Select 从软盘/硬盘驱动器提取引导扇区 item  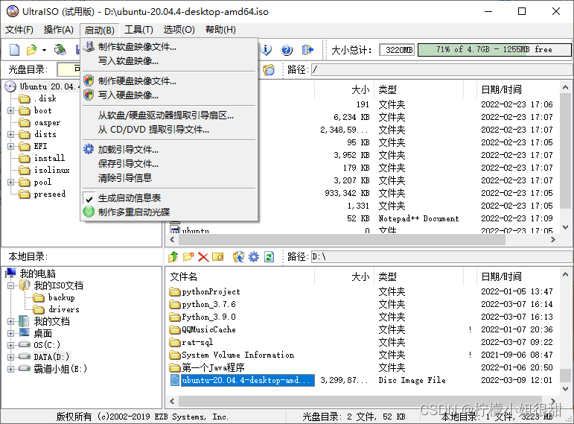click(x=169, y=116)
